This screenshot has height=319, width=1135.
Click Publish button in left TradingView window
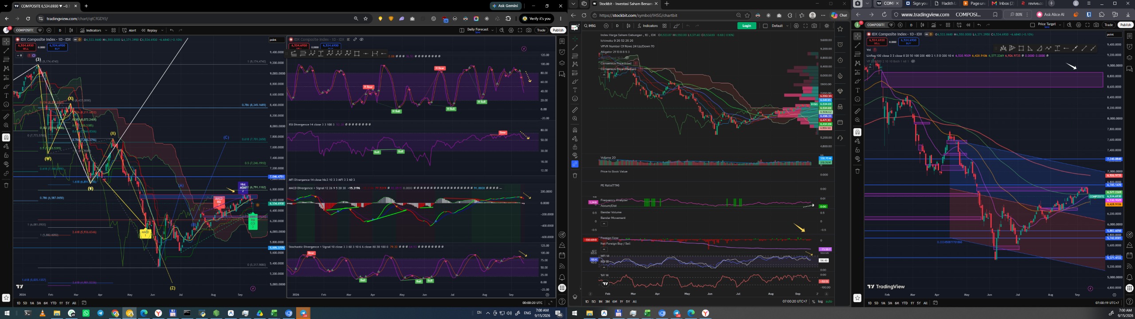pyautogui.click(x=558, y=31)
